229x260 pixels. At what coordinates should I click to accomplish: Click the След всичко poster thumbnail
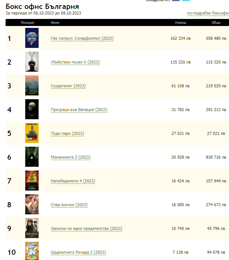pyautogui.click(x=32, y=204)
